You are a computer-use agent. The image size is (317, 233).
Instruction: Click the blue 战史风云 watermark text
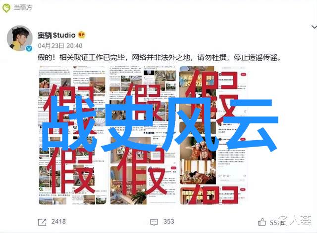159,124
